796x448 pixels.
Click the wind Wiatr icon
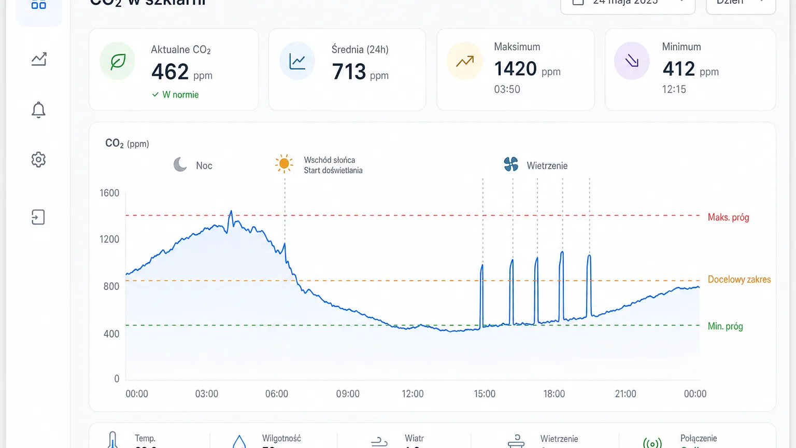click(x=379, y=442)
